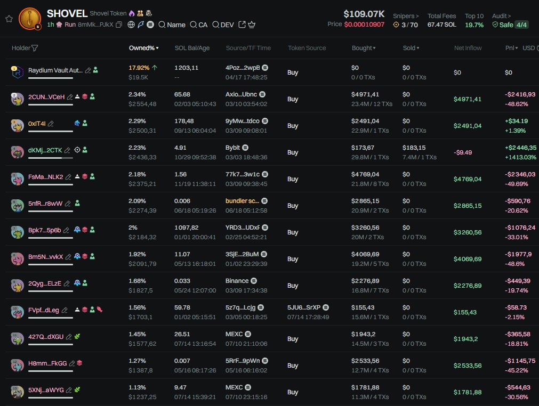Sort by Pnl column
The width and height of the screenshot is (539, 406).
pyautogui.click(x=511, y=48)
